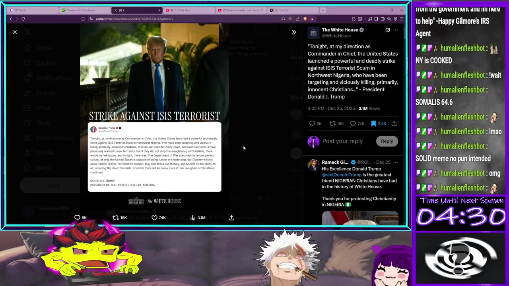Click the site settings icon before the URL

click(x=91, y=19)
